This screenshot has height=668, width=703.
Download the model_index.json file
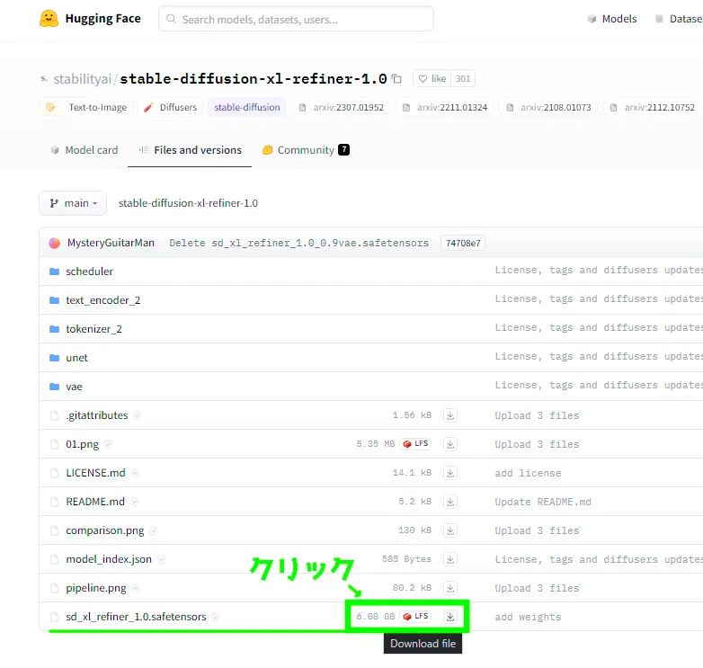450,559
